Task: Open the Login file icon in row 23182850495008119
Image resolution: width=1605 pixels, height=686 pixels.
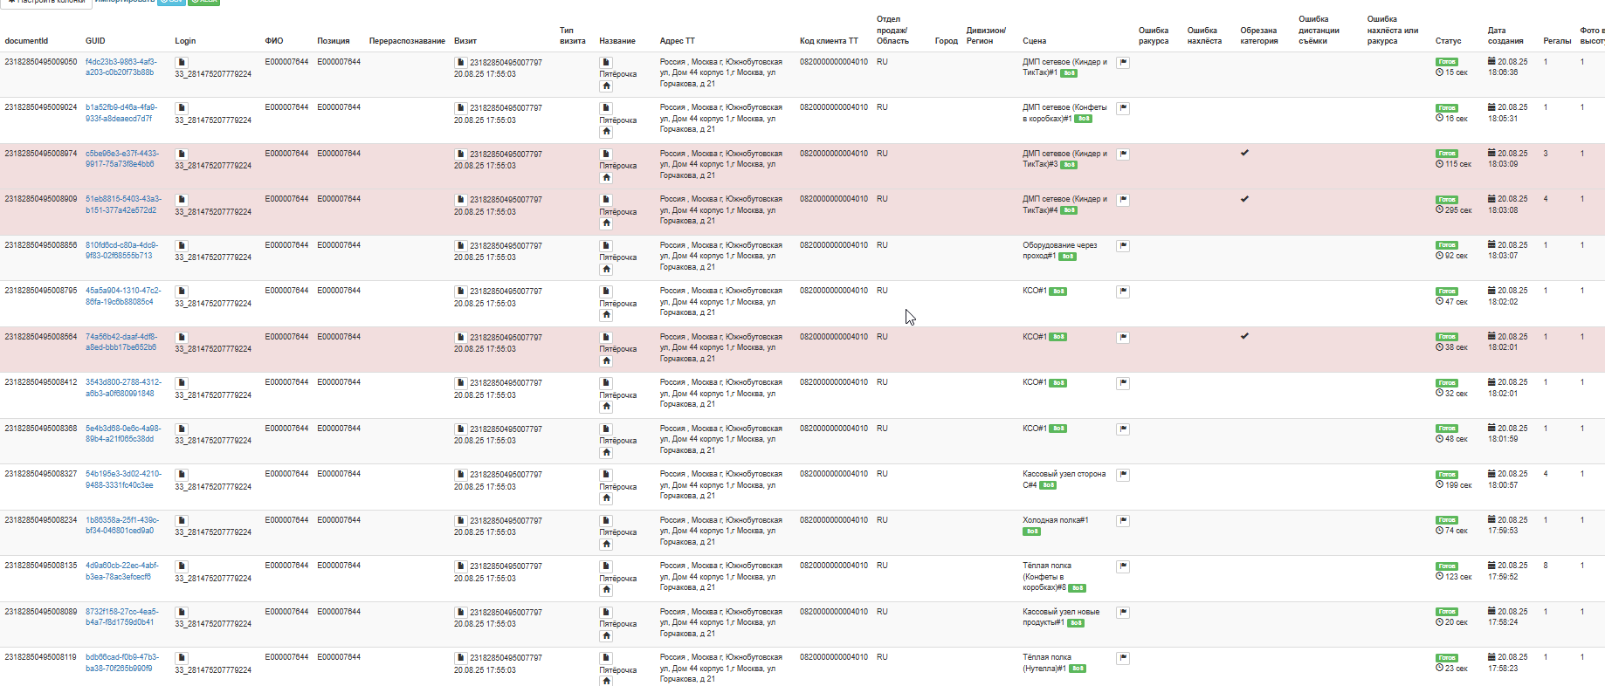Action: click(x=182, y=658)
